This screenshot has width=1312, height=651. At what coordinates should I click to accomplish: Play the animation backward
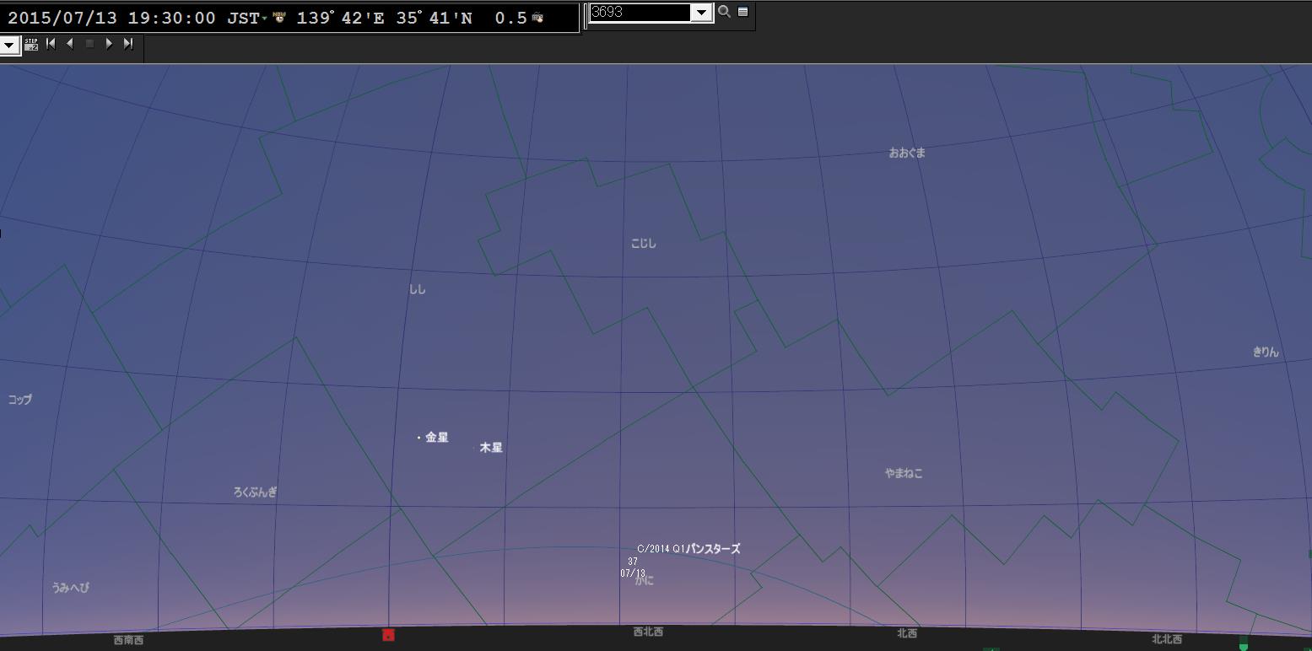click(x=70, y=44)
